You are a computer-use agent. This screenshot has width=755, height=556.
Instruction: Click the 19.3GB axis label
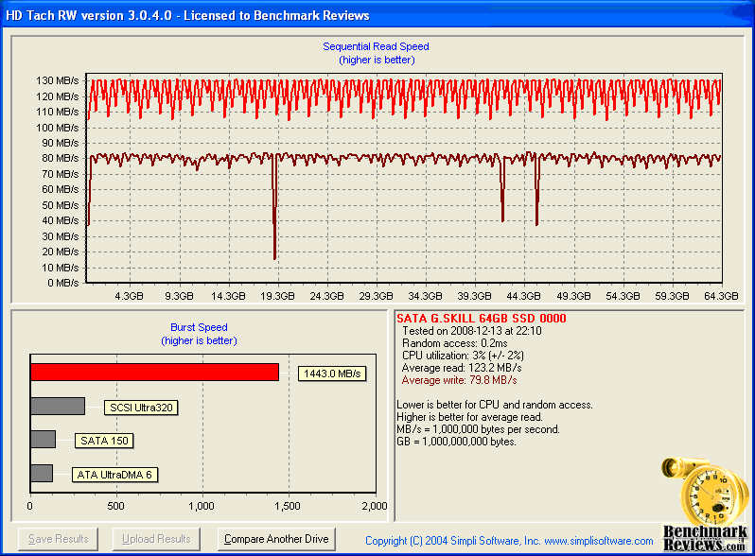pyautogui.click(x=277, y=296)
